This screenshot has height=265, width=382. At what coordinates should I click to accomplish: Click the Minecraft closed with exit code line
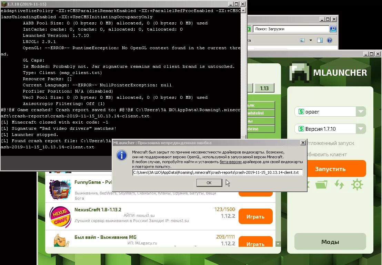click(x=54, y=122)
